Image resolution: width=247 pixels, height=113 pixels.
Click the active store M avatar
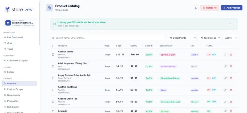[x=8, y=23]
